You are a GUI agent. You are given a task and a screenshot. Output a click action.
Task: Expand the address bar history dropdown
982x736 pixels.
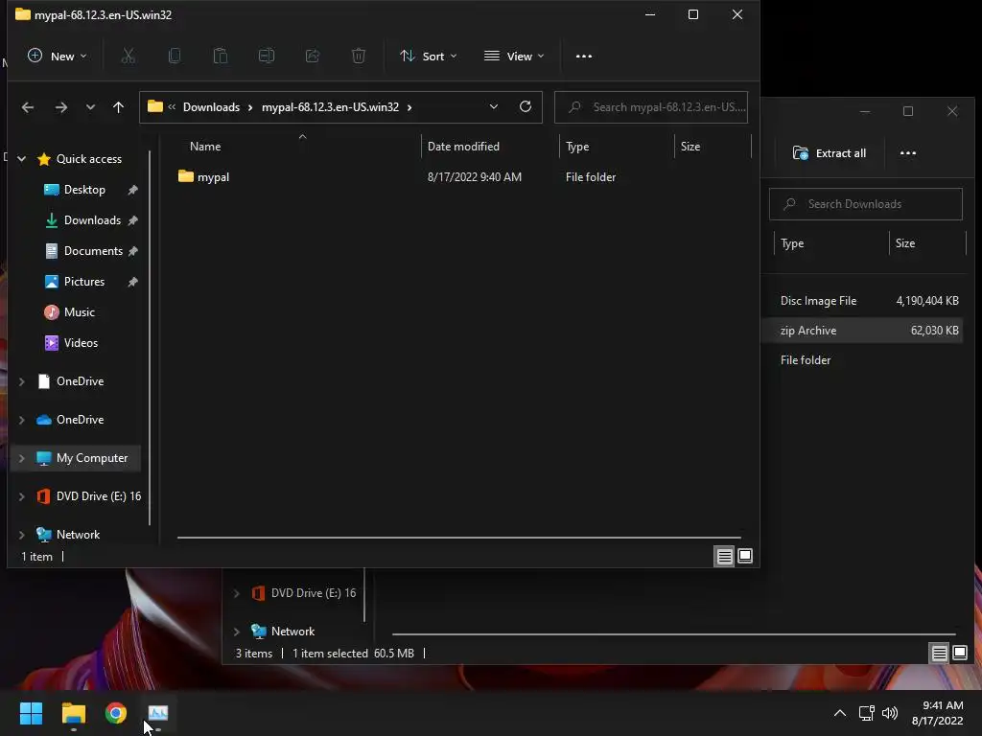coord(494,107)
